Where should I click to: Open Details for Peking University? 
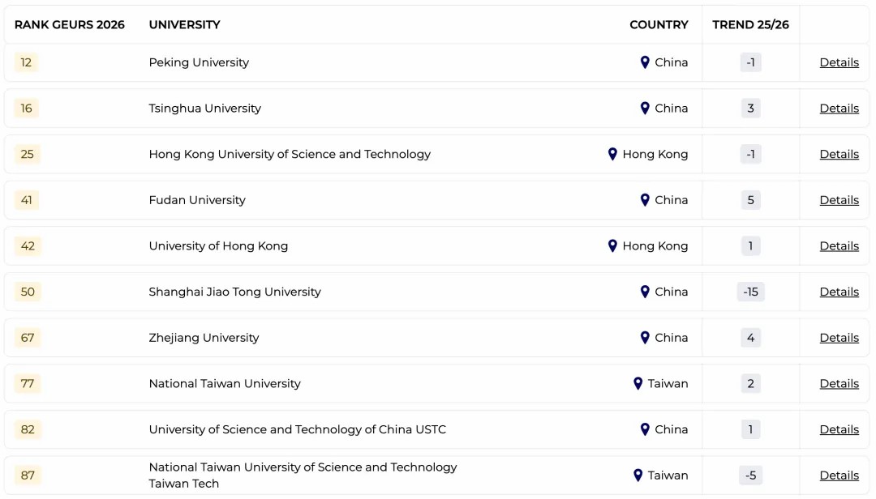[839, 62]
